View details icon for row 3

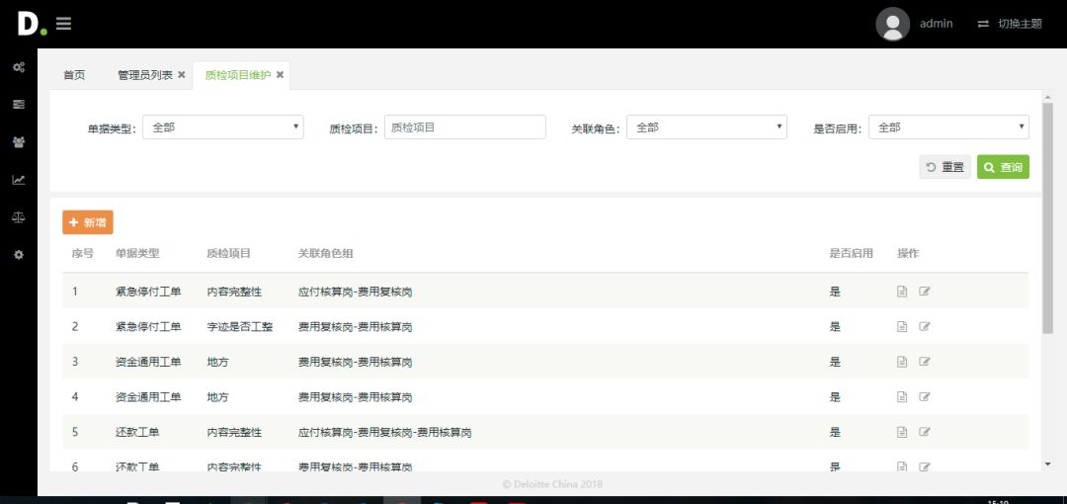tap(902, 362)
